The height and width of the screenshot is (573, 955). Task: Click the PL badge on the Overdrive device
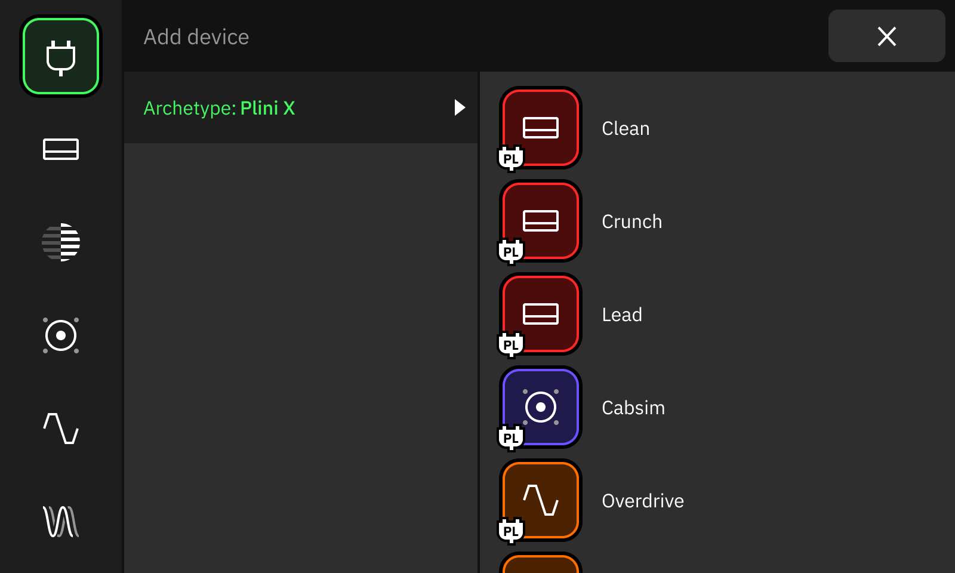pos(512,530)
